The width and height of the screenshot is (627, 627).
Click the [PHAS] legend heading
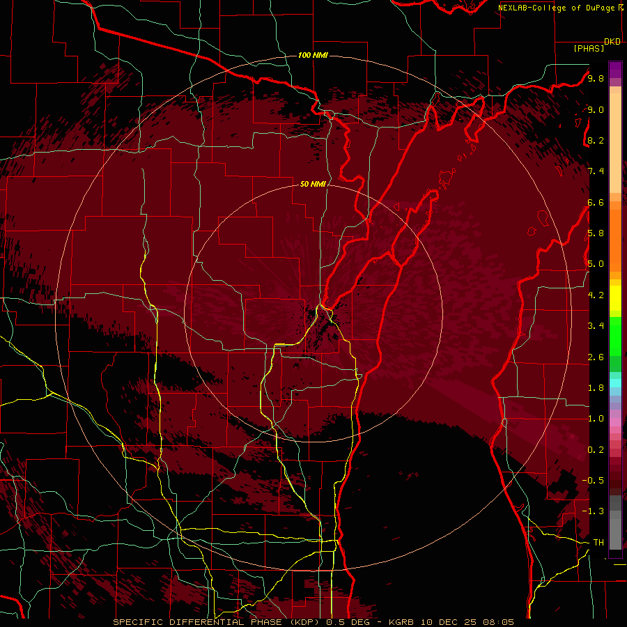[589, 48]
